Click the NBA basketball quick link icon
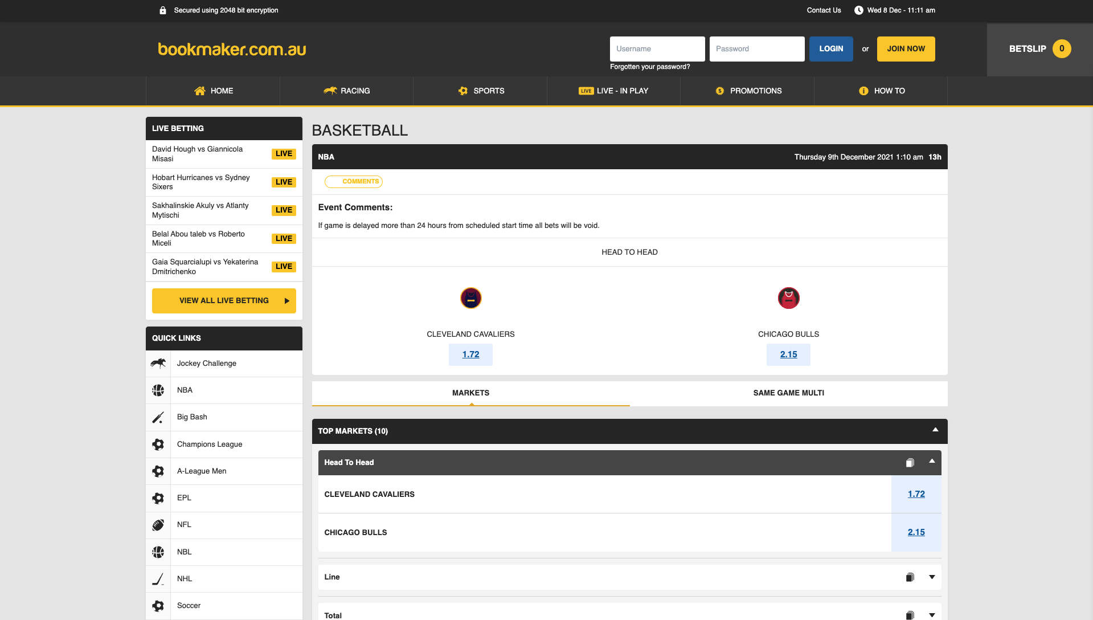This screenshot has height=620, width=1093. coord(158,390)
